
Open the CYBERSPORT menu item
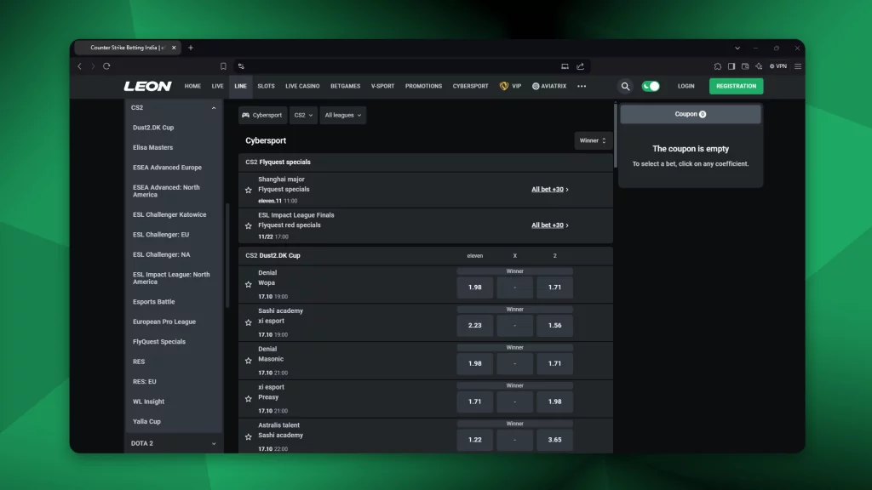click(470, 86)
